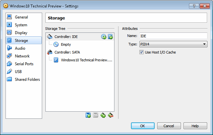Open the PIIX4 Type dropdown
Screen dimensions: 213x135
click(173, 44)
